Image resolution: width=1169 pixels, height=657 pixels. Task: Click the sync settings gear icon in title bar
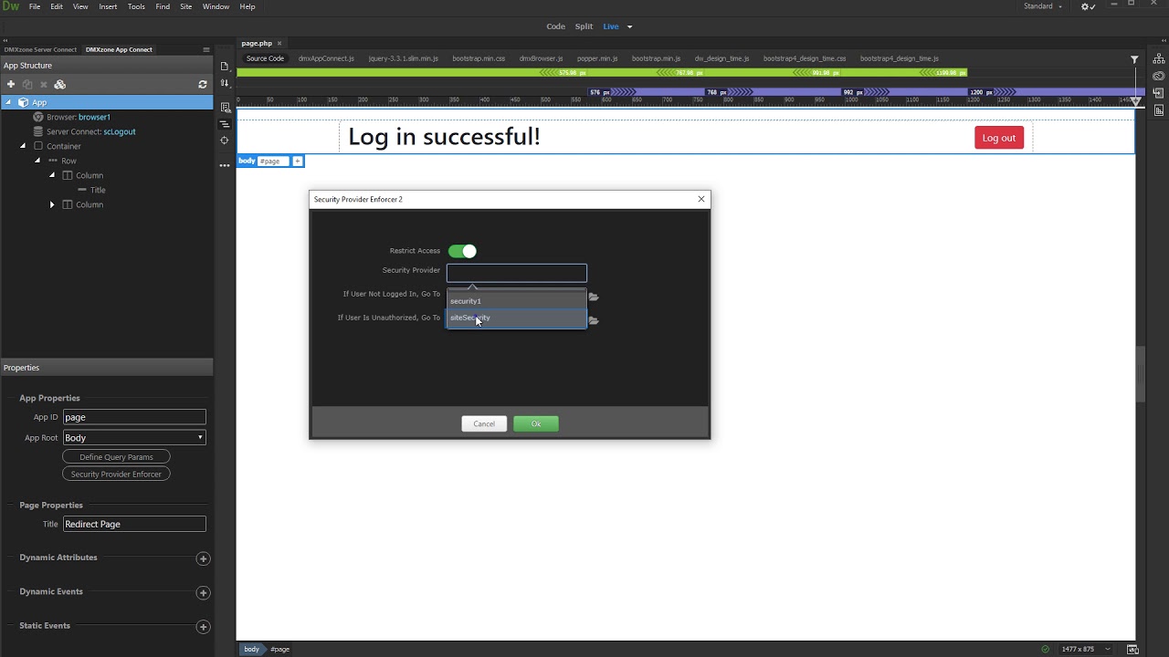pos(1087,6)
